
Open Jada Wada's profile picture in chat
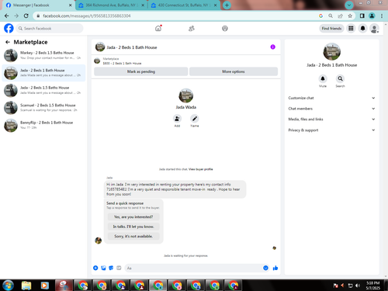185,95
